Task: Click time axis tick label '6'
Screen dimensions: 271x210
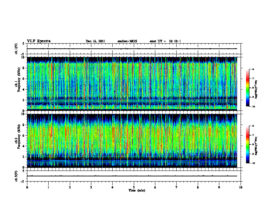Action: click(x=155, y=187)
